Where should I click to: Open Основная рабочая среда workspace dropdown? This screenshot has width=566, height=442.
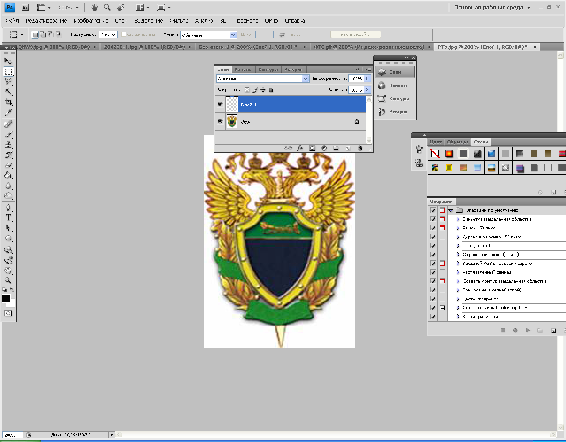(492, 8)
